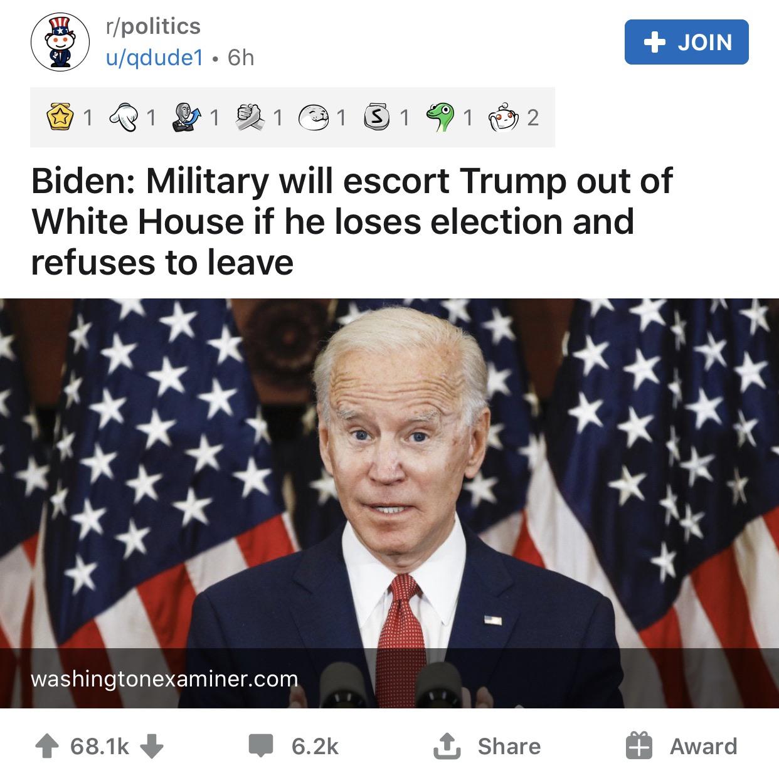Tap the S coin award icon

coord(376,117)
